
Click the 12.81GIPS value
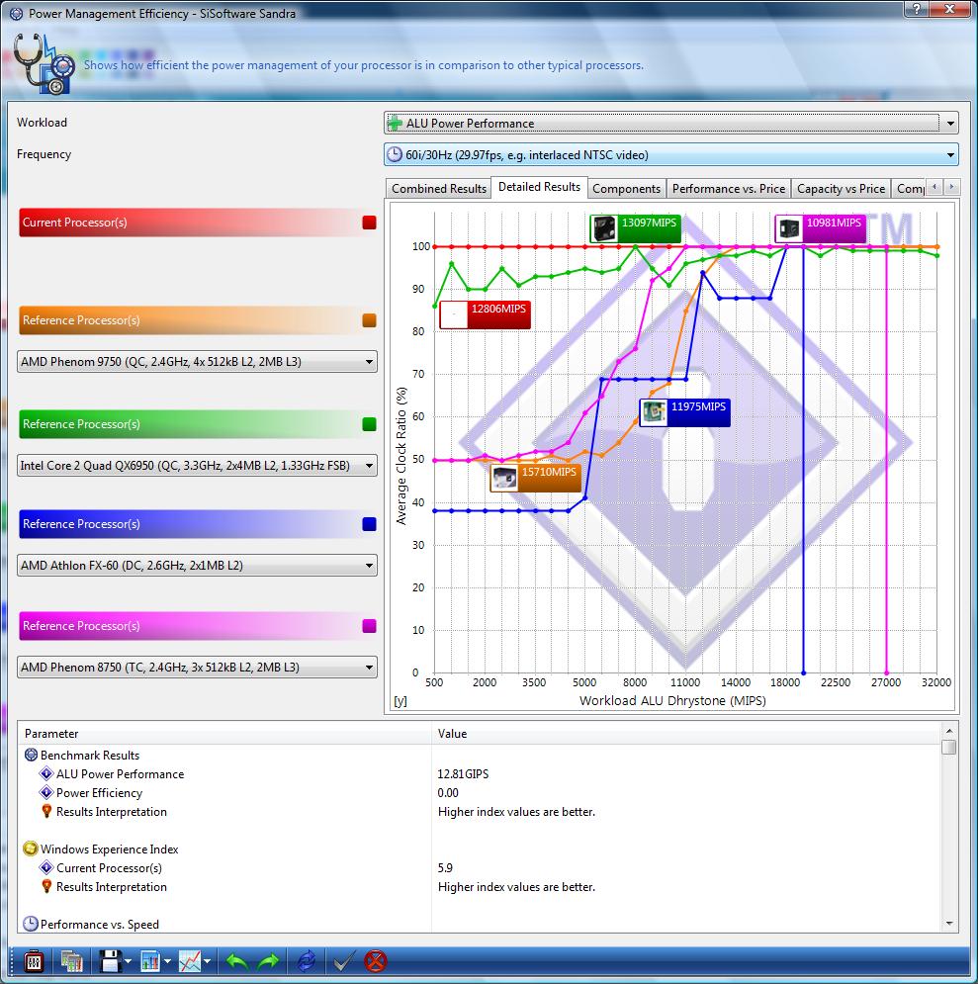coord(463,773)
